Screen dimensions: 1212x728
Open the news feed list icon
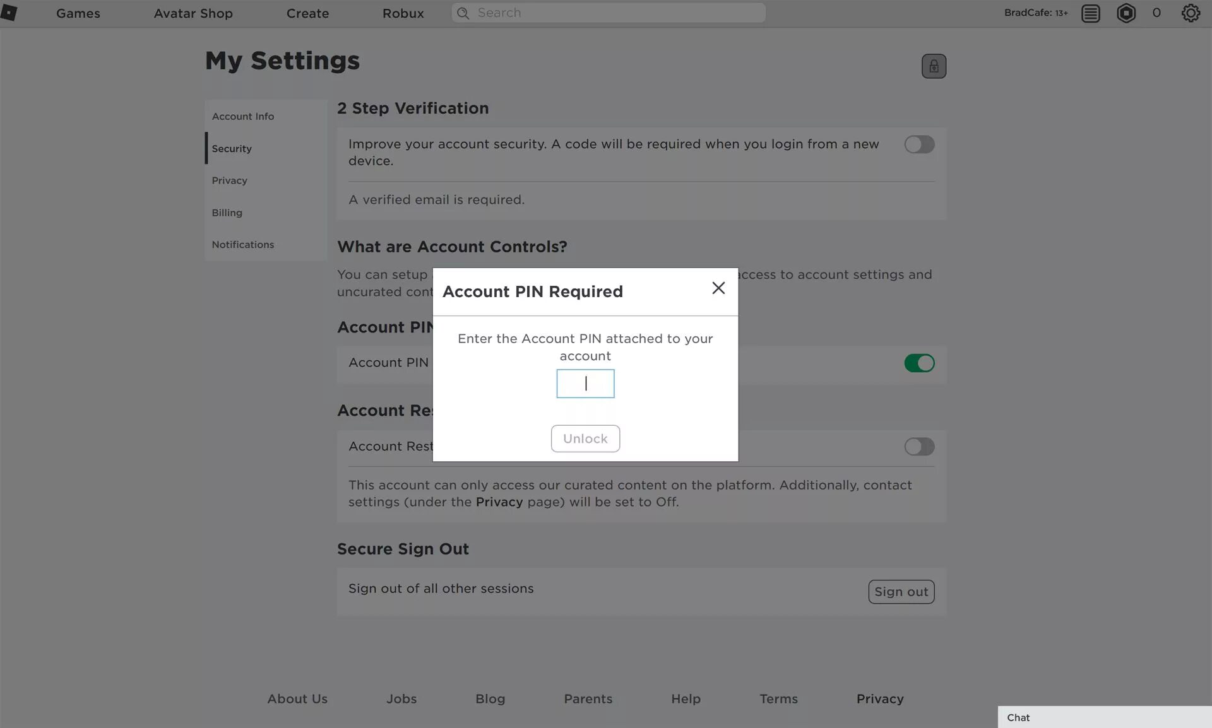tap(1090, 13)
